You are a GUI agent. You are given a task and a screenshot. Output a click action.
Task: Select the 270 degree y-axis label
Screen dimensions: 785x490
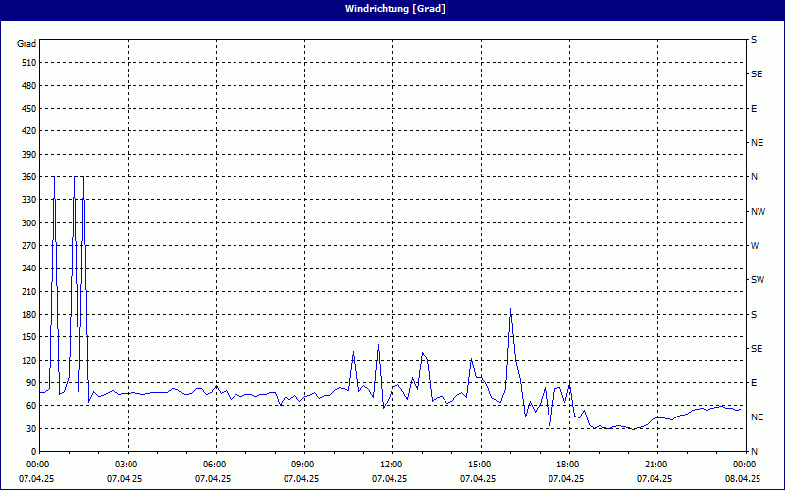26,246
